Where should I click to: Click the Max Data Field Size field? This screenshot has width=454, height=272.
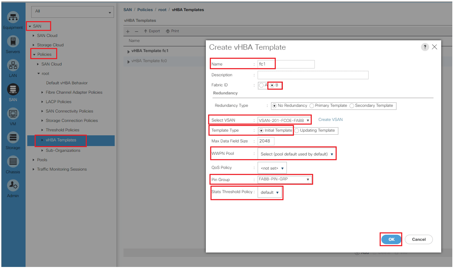pyautogui.click(x=266, y=141)
